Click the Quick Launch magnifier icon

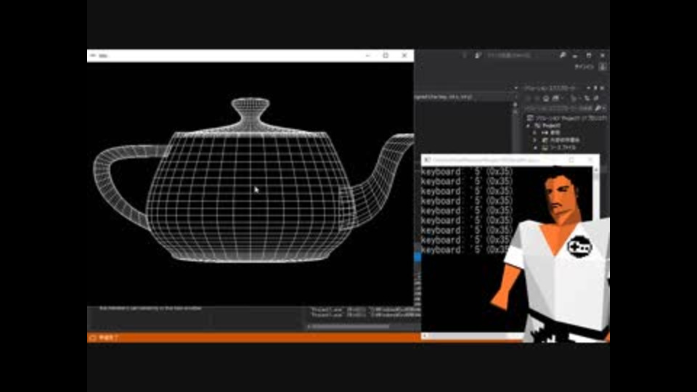[563, 55]
